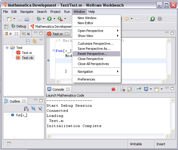Close the P package explorer view
Screen dimensions: 178x150
pyautogui.click(x=16, y=34)
